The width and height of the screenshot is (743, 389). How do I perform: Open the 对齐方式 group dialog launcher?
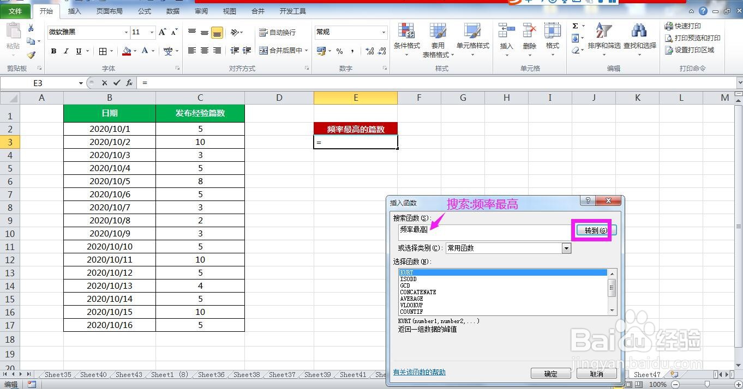click(307, 69)
